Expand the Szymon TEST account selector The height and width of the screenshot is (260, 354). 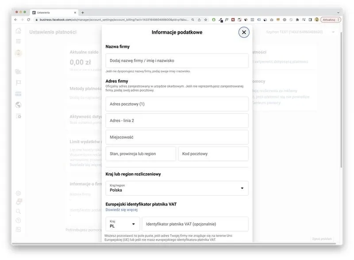300,32
